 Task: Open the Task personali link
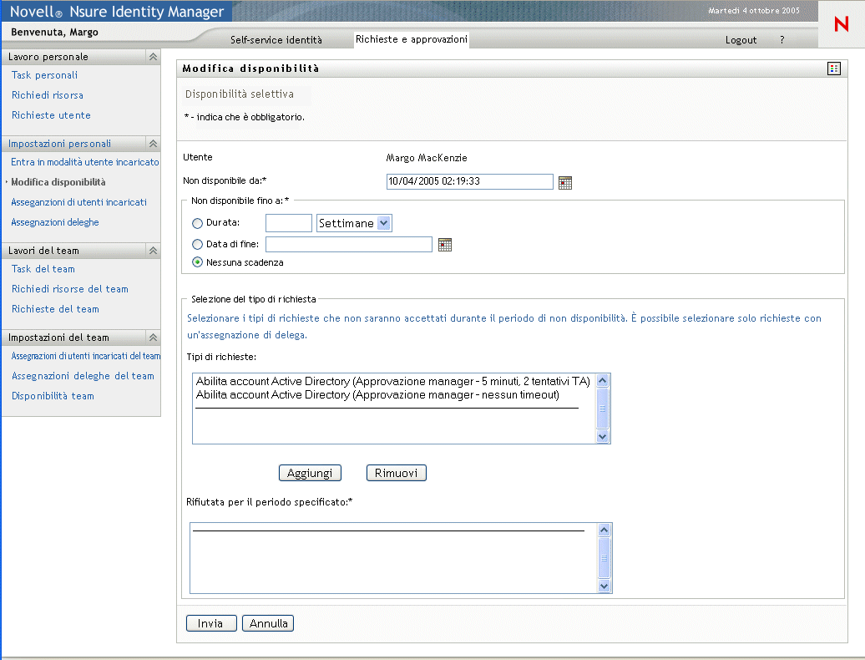click(44, 75)
